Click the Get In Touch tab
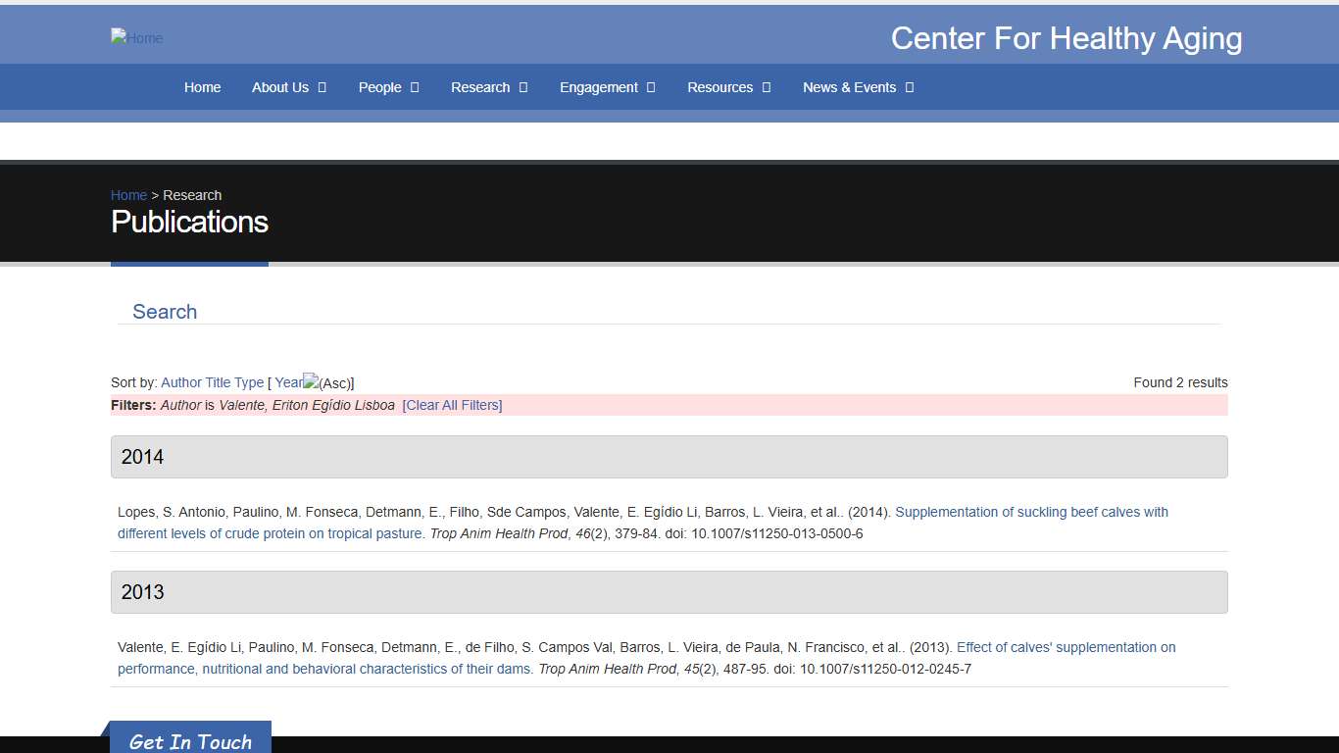The image size is (1339, 753). (190, 741)
